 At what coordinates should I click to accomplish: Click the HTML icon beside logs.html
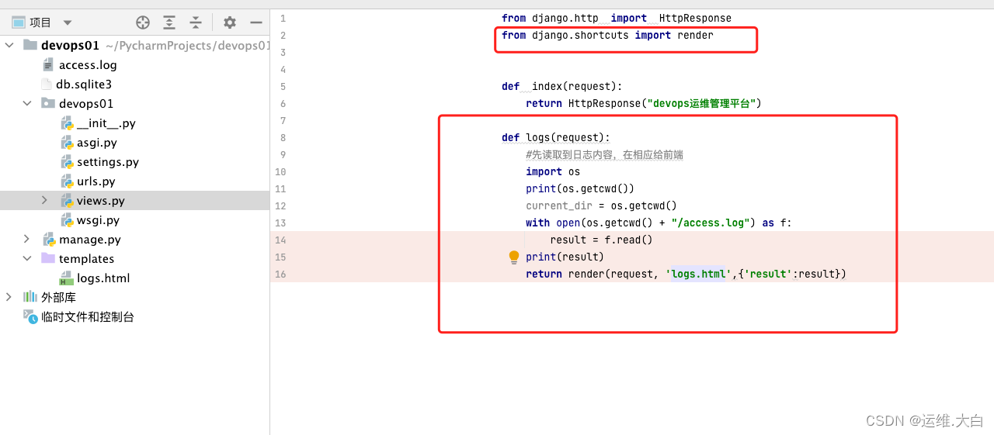[x=67, y=278]
